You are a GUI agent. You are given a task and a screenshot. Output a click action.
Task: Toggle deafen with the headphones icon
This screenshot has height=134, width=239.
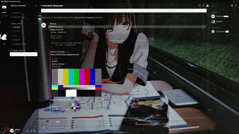(31, 131)
